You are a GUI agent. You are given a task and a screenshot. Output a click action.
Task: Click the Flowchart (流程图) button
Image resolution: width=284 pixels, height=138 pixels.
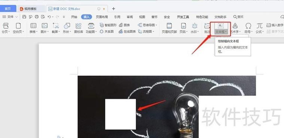click(x=146, y=32)
